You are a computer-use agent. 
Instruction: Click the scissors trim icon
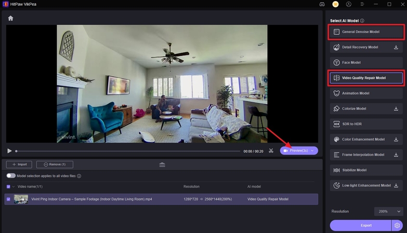tap(271, 151)
